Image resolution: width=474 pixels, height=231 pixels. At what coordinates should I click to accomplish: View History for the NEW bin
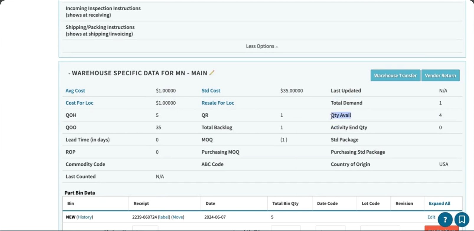coord(85,217)
